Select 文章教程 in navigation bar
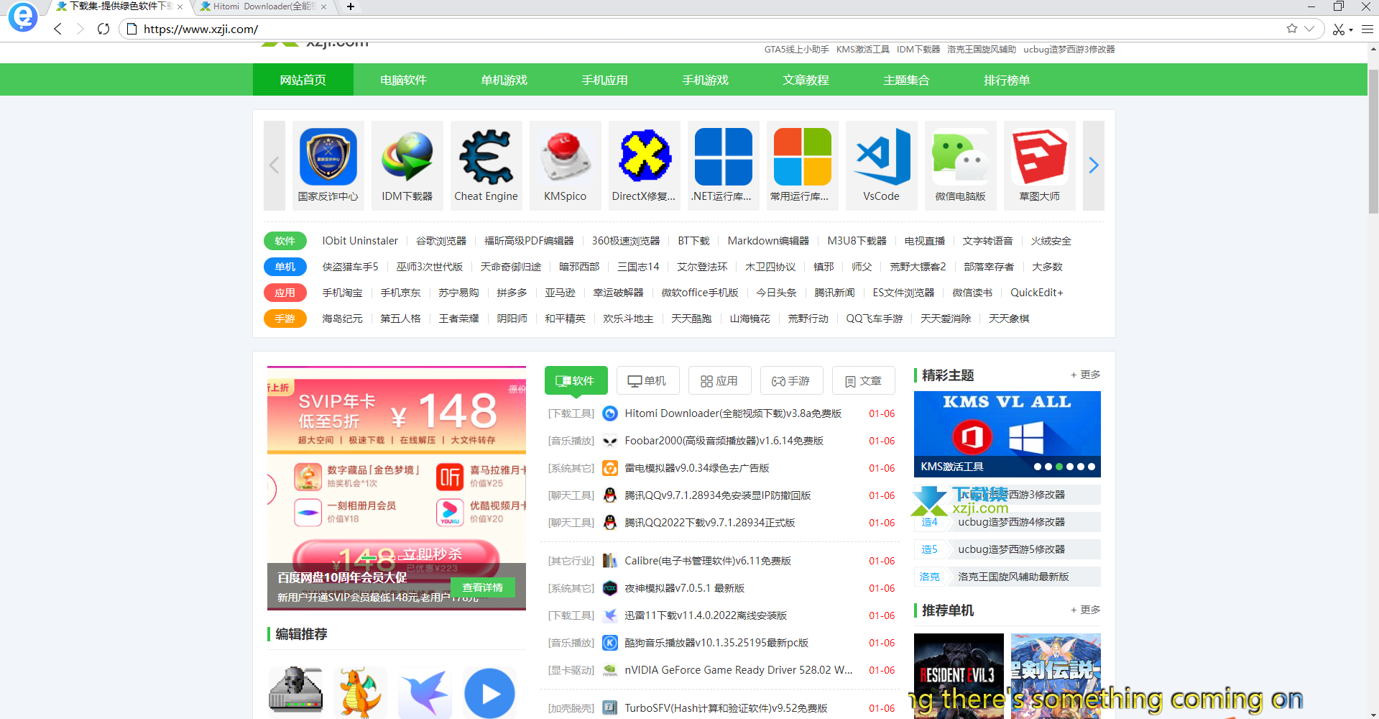Image resolution: width=1379 pixels, height=719 pixels. (x=806, y=80)
